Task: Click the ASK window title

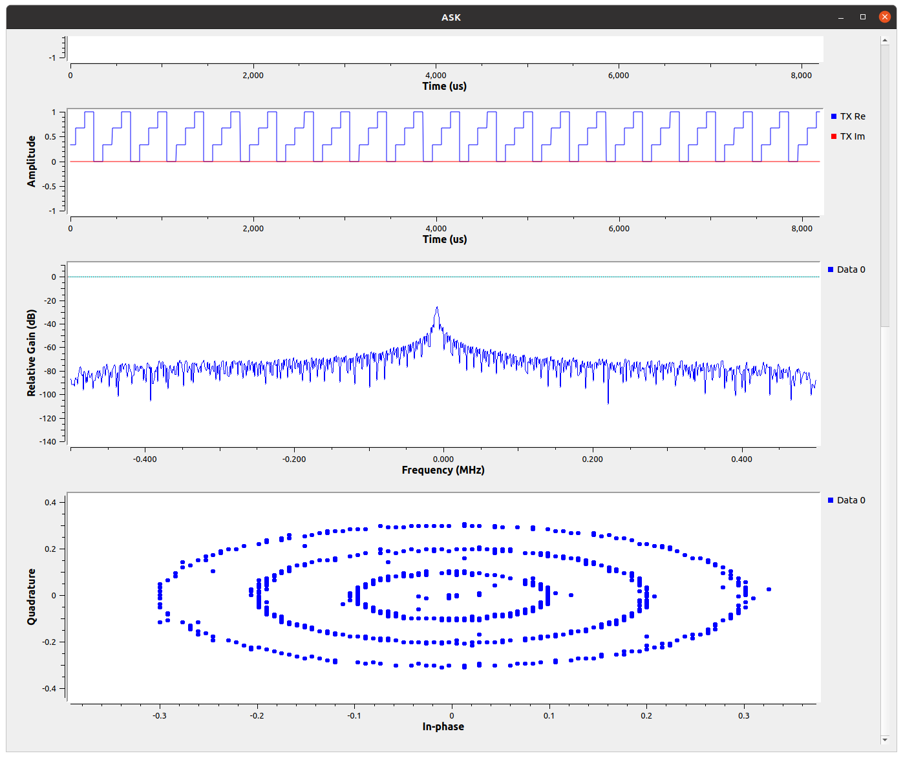Action: click(x=451, y=17)
